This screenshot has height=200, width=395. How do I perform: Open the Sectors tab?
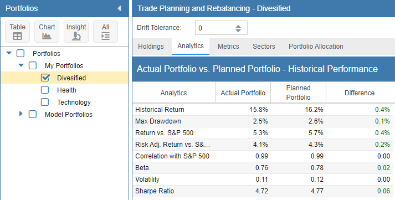(264, 47)
